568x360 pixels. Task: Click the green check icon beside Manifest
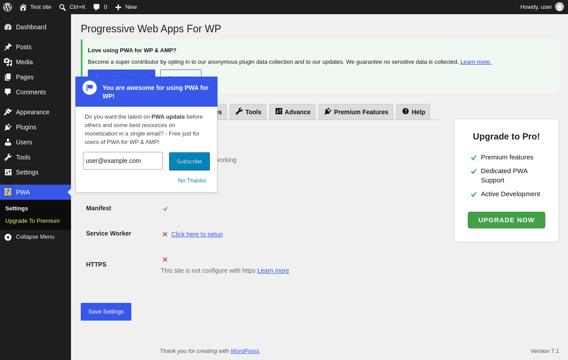(166, 209)
